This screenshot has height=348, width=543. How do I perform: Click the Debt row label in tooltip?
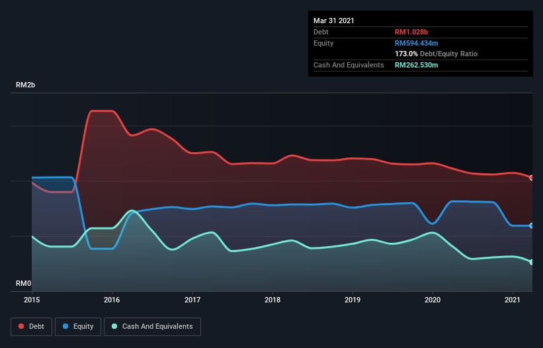pos(321,32)
